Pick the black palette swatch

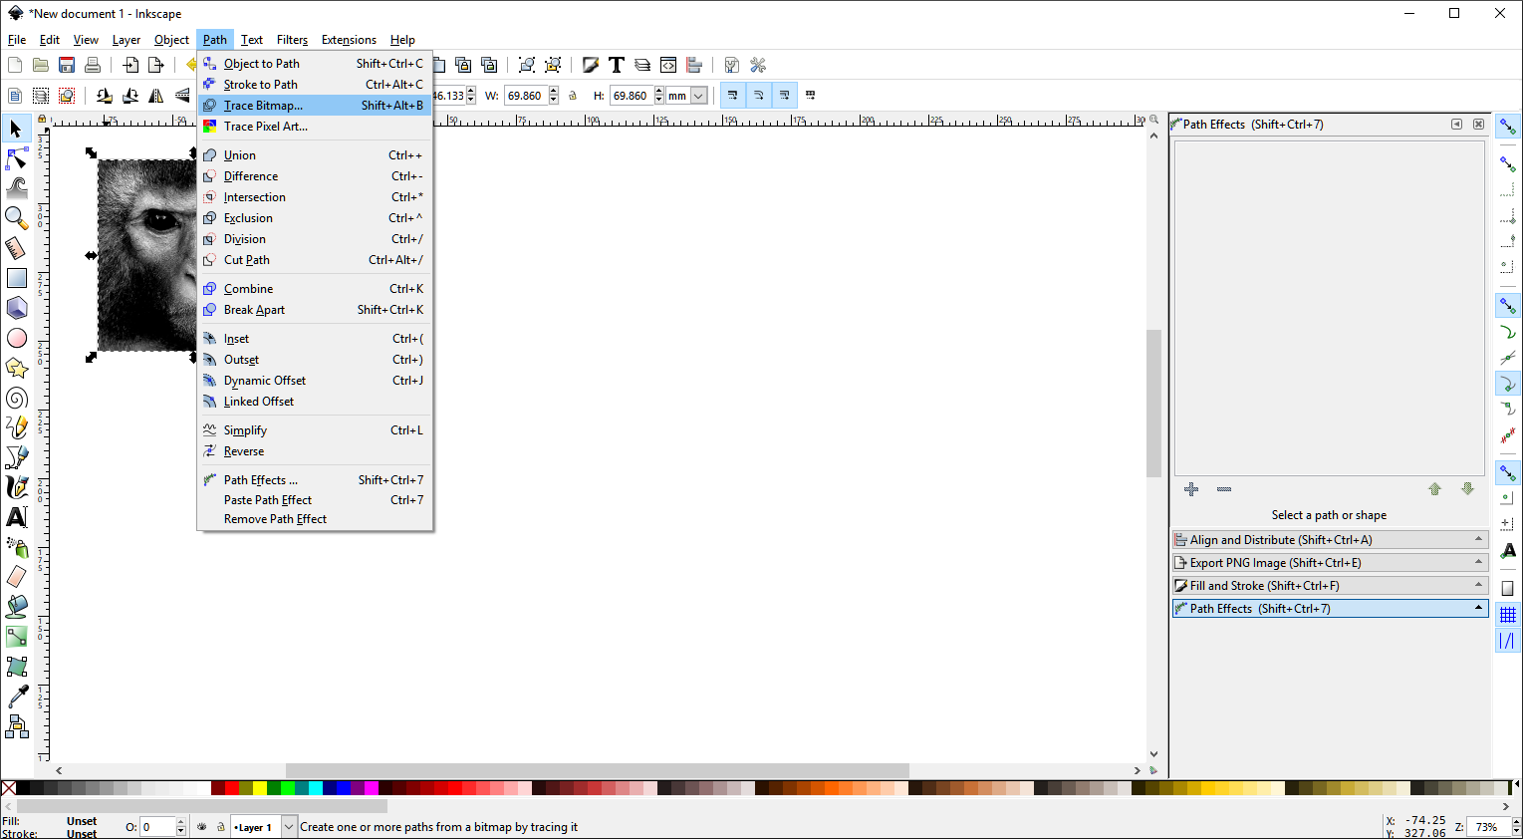(23, 788)
